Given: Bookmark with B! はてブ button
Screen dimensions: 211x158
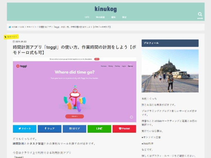Looking at the screenshot, I should pos(74,129).
